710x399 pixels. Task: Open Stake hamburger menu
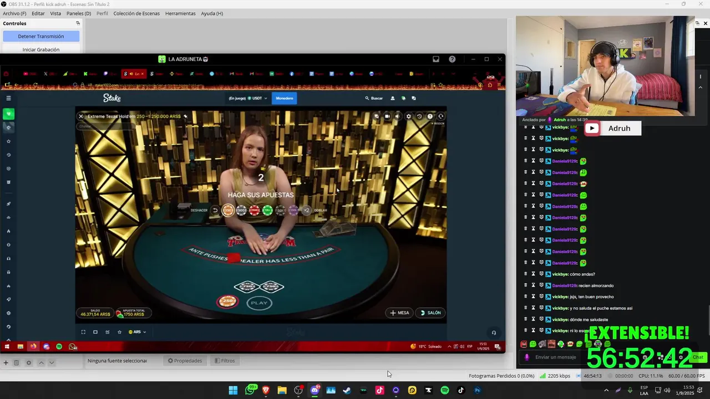(x=8, y=98)
